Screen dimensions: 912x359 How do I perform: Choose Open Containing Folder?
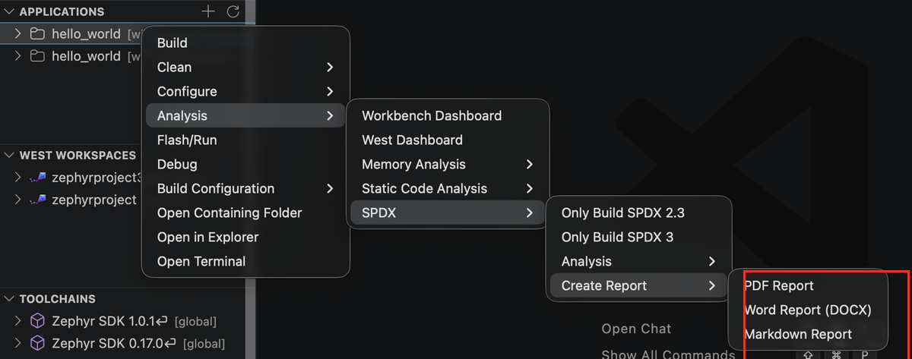click(x=245, y=213)
